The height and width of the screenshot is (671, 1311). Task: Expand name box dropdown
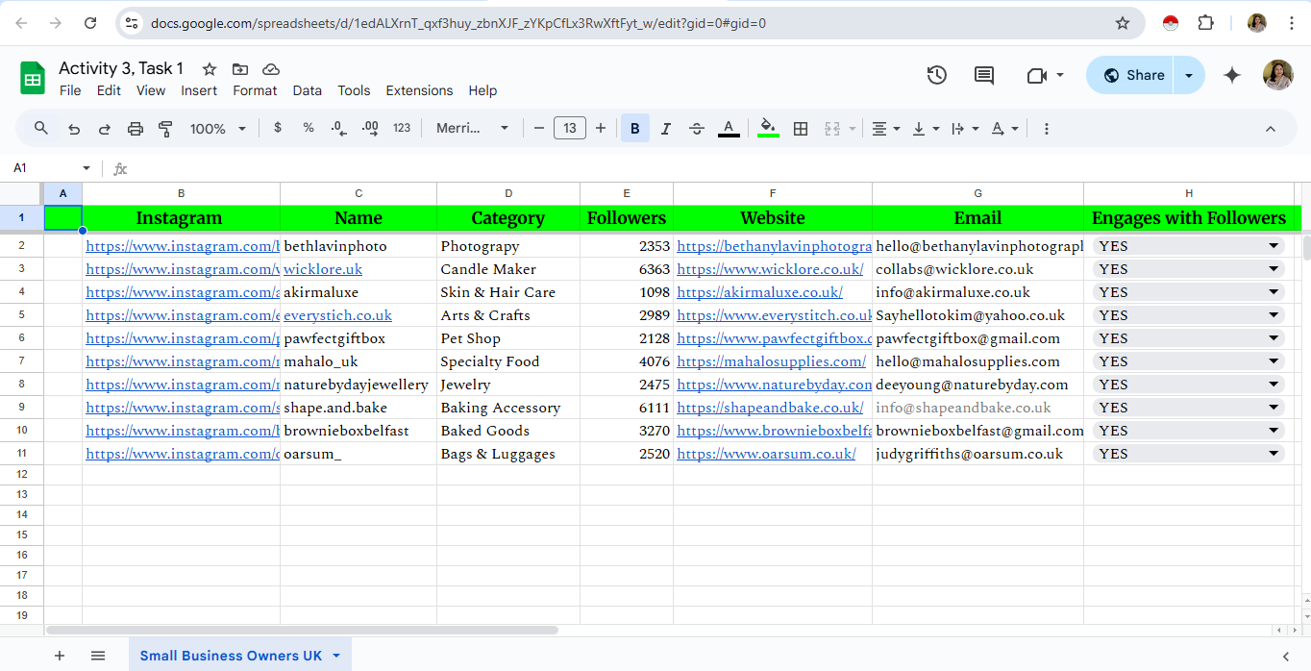coord(87,168)
